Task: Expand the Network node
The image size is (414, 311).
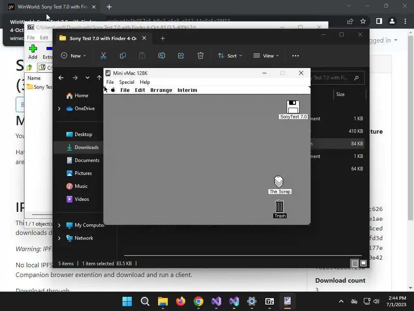Action: [x=59, y=238]
